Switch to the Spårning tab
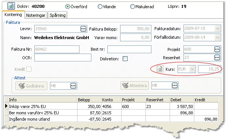226x140 pixels. point(57,15)
